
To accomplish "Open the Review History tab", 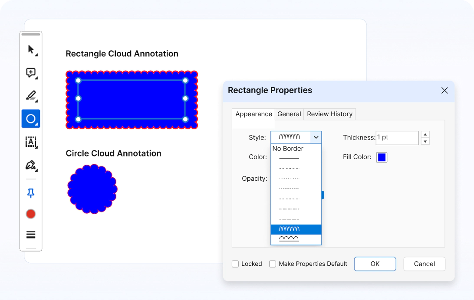I will tap(330, 114).
